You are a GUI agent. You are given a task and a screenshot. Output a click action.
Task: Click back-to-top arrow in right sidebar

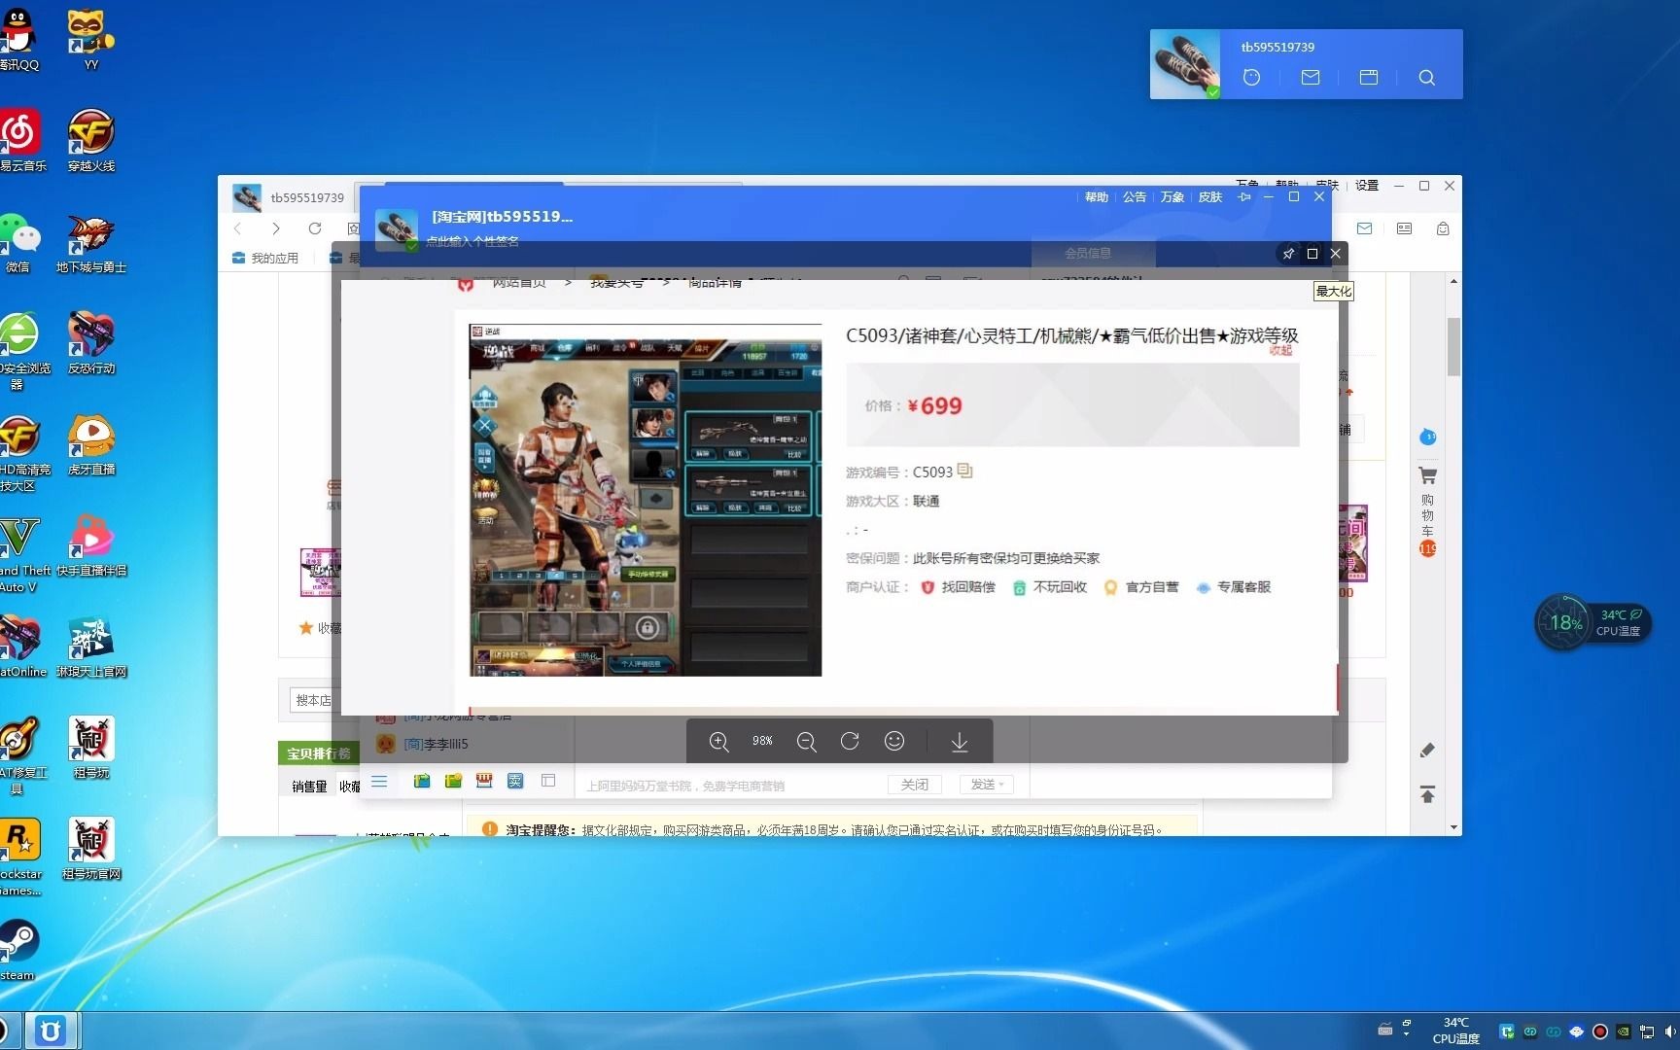[x=1427, y=794]
